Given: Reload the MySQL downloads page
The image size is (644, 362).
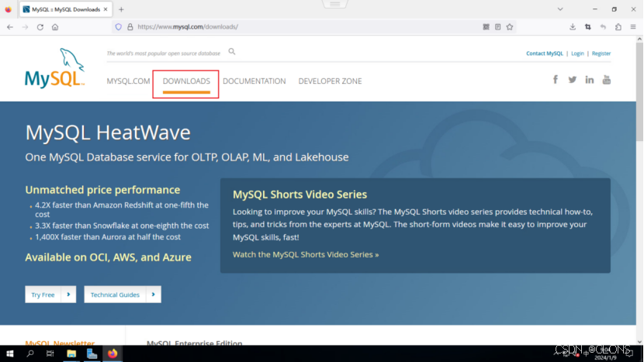Looking at the screenshot, I should coord(40,27).
